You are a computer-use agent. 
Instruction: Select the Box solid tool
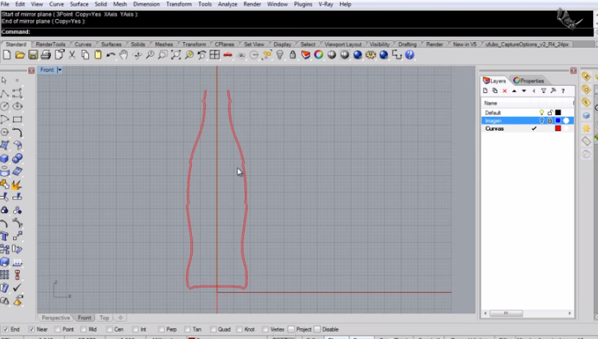tap(5, 158)
